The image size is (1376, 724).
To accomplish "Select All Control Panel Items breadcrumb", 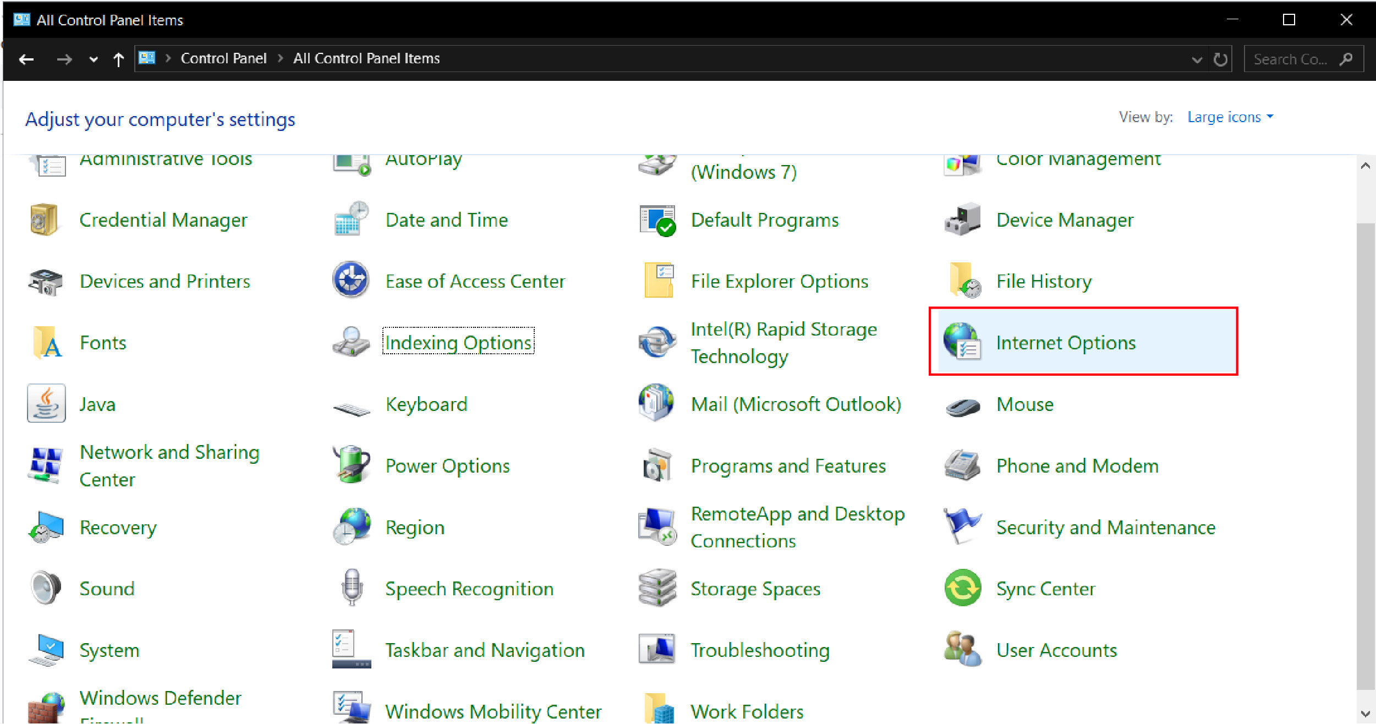I will (366, 58).
